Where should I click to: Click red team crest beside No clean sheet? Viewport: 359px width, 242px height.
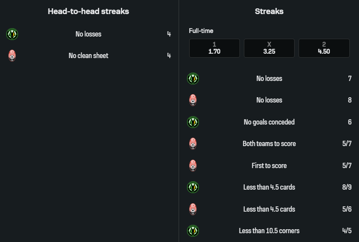(12, 56)
